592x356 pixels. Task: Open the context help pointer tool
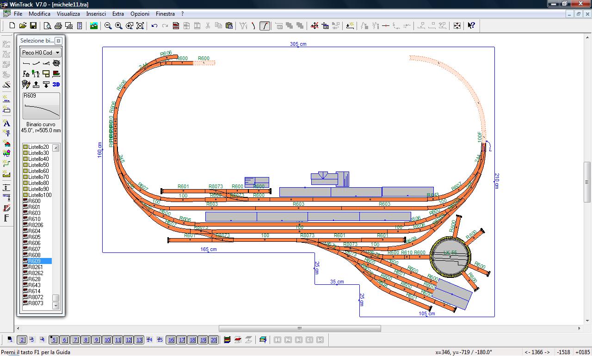[471, 26]
